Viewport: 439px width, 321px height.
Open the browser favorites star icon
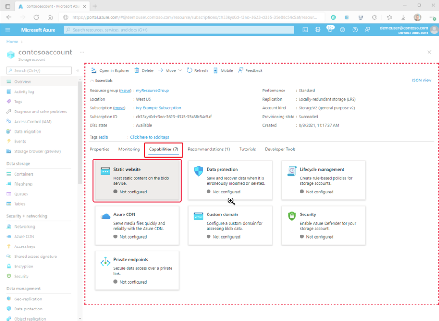(390, 17)
